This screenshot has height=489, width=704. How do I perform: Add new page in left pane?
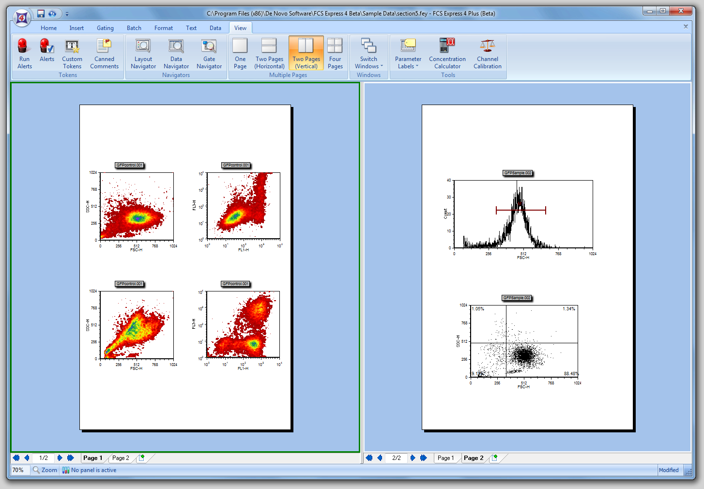tap(141, 458)
